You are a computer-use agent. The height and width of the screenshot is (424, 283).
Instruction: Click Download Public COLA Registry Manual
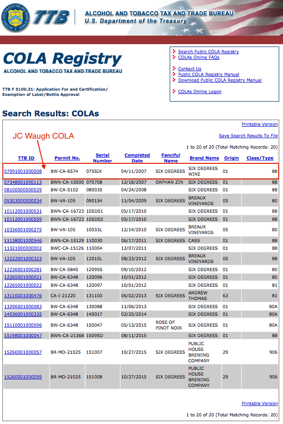(x=220, y=80)
